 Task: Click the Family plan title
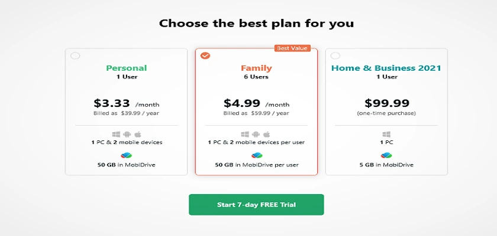coord(256,68)
